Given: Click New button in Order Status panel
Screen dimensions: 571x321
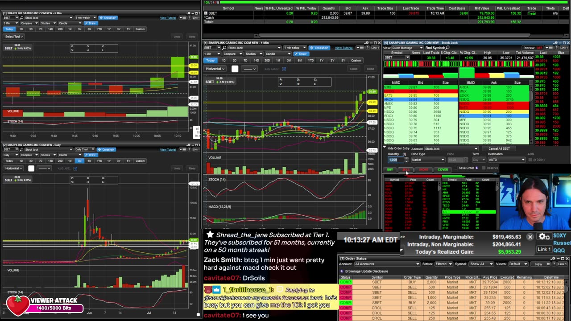Looking at the screenshot, I should click(538, 264).
